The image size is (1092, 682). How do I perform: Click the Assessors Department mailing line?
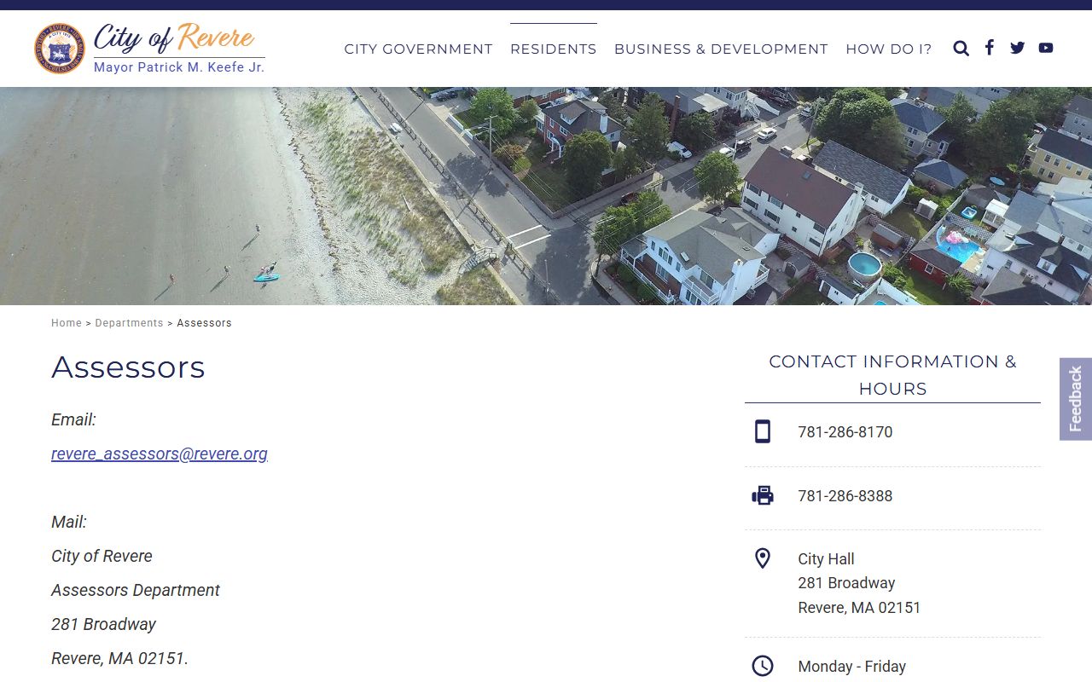(136, 590)
